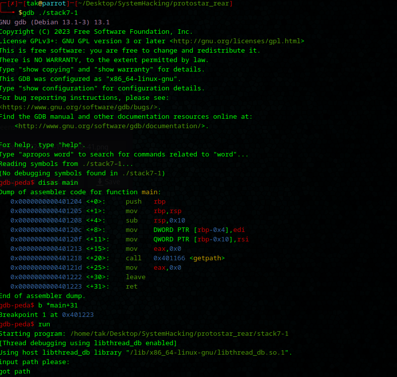Click the 'disas main' command
397x377 pixels.
[x=58, y=182]
